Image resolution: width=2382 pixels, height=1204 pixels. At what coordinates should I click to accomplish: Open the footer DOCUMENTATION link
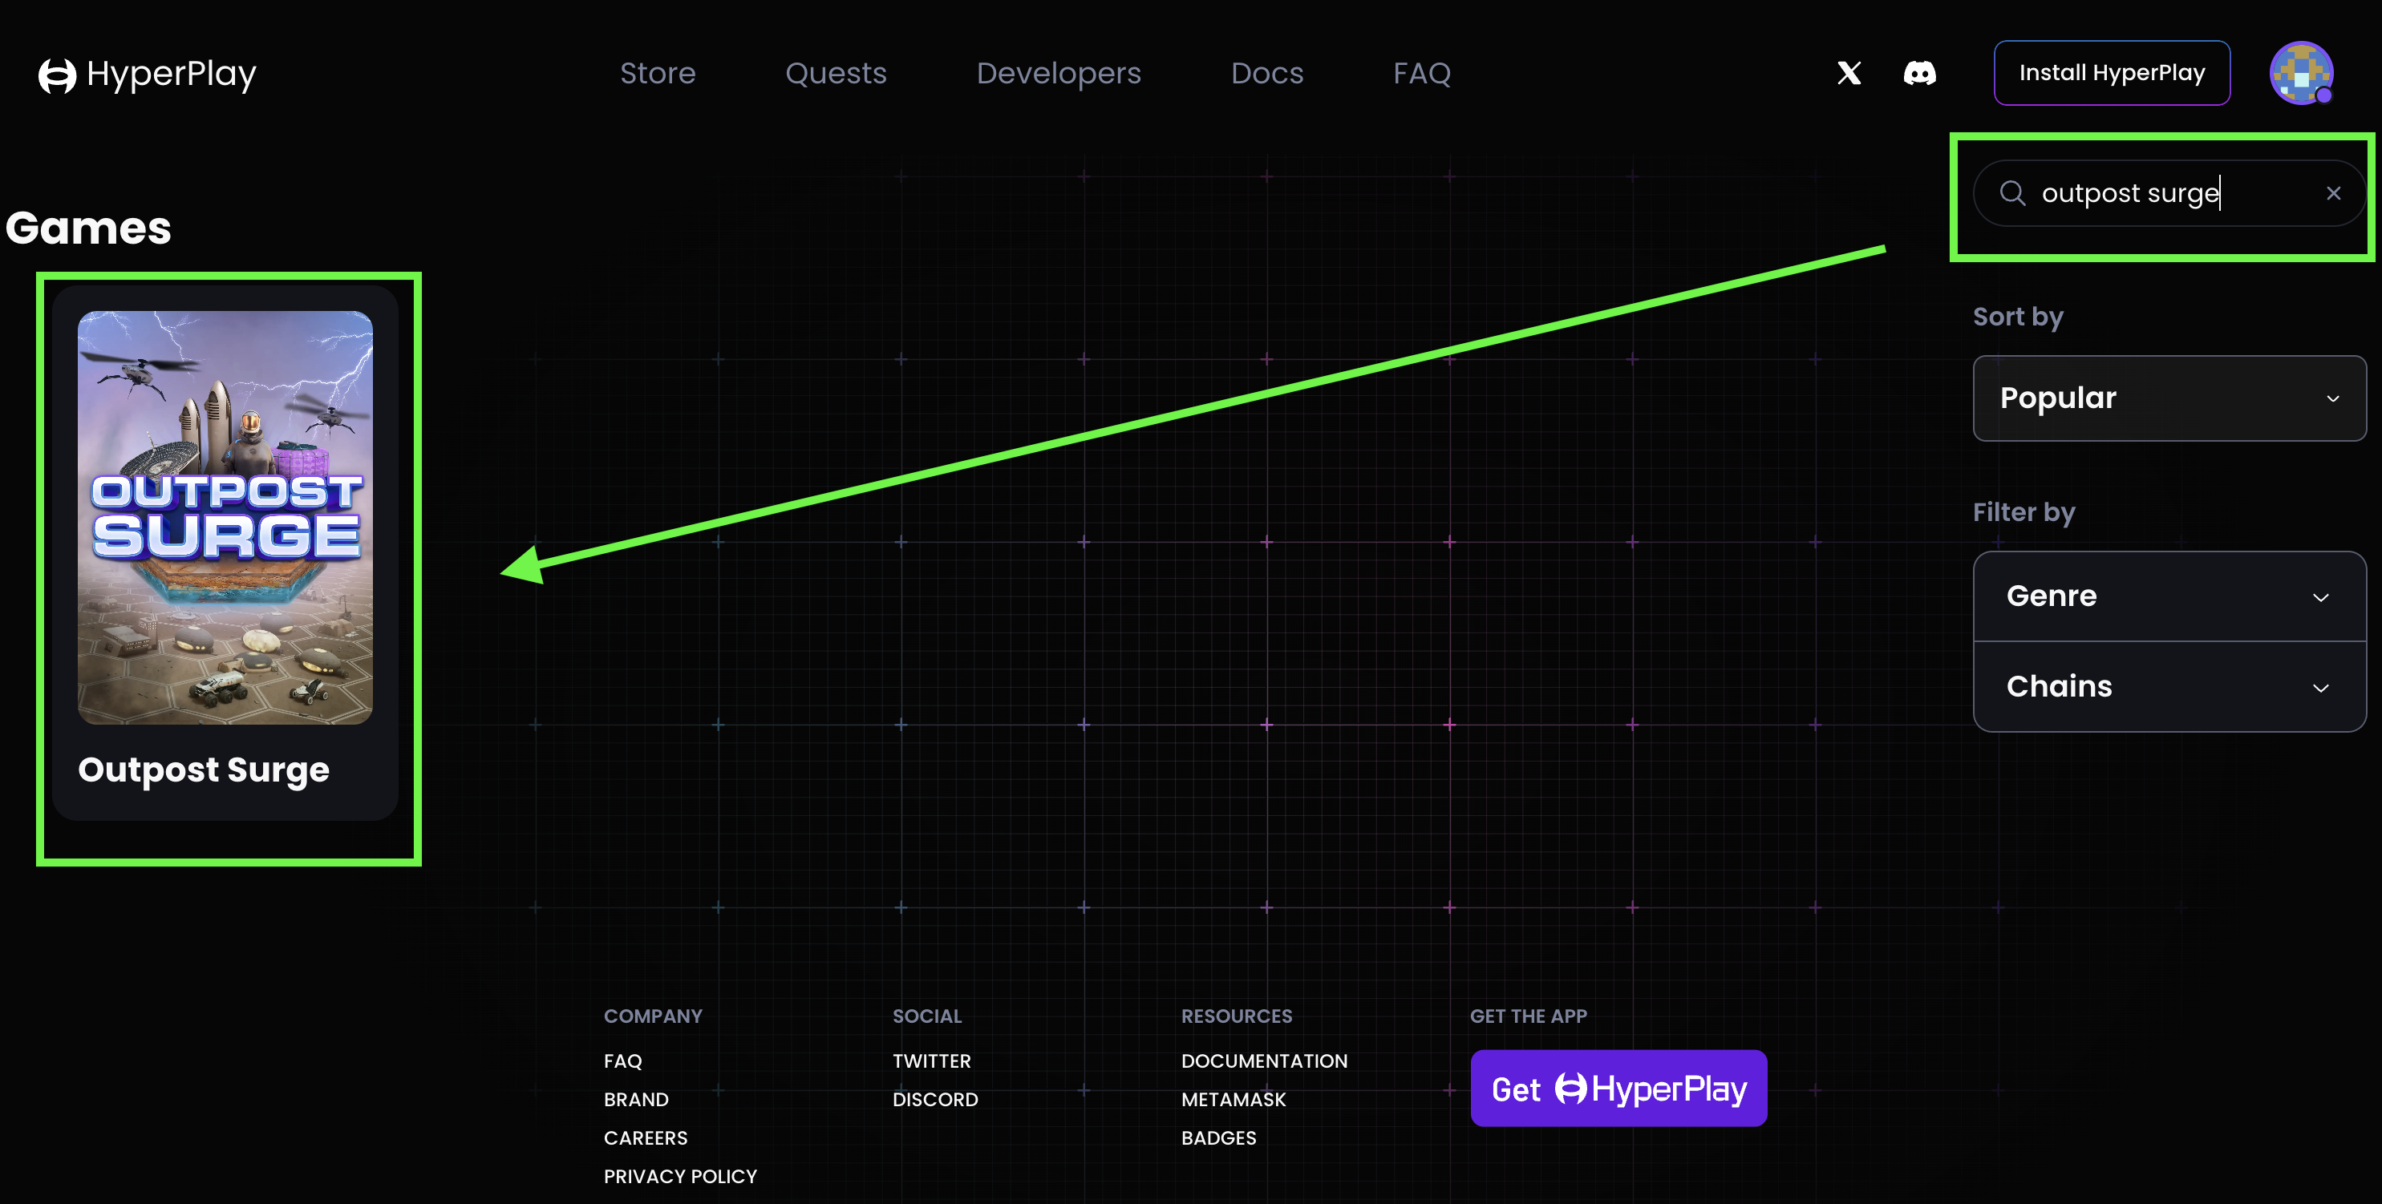point(1264,1061)
